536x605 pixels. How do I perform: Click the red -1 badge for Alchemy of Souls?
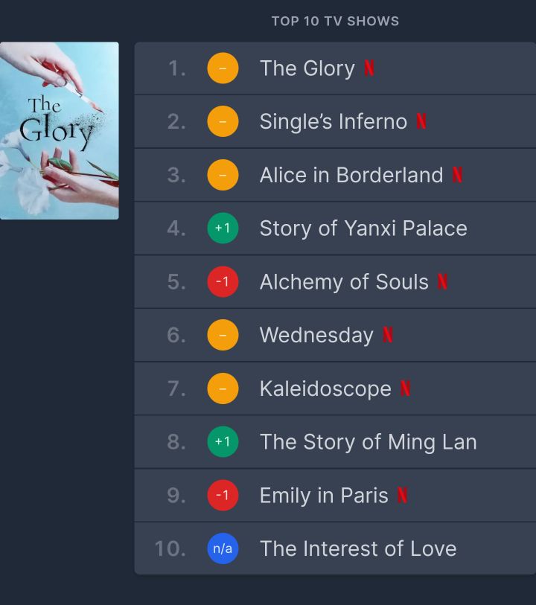click(223, 282)
